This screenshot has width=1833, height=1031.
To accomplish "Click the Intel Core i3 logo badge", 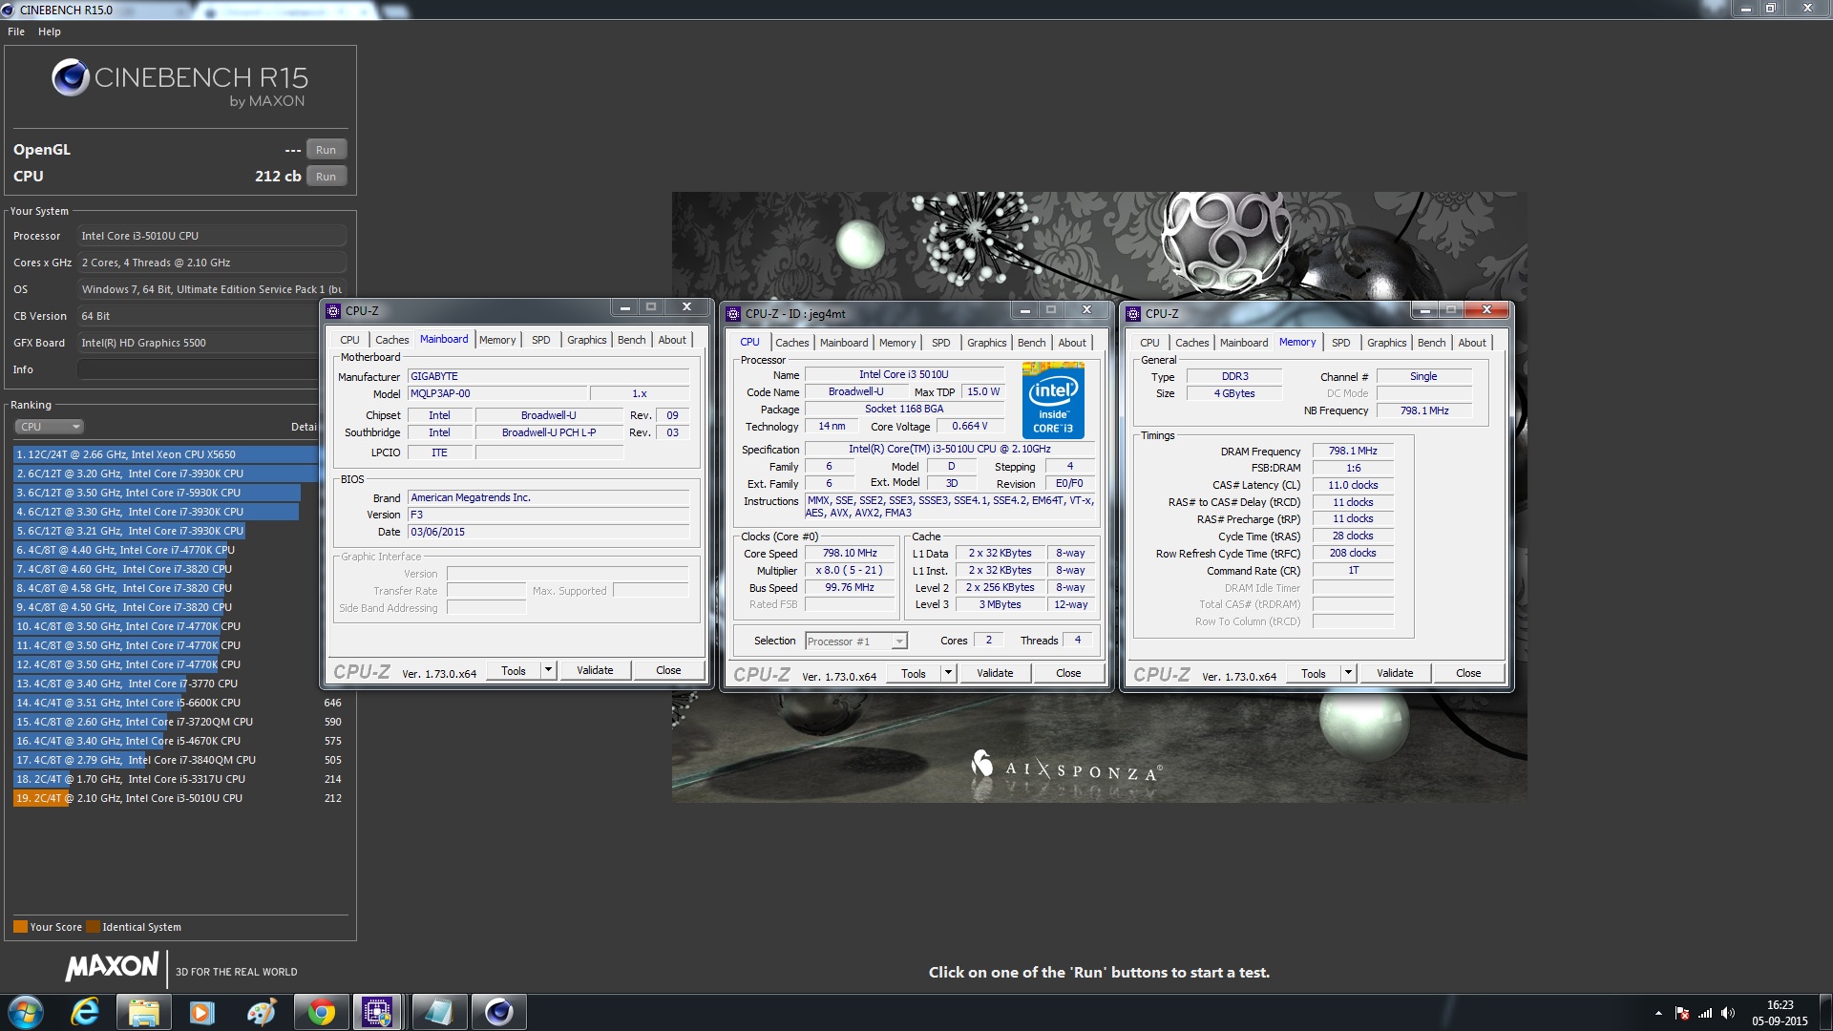I will coord(1053,399).
